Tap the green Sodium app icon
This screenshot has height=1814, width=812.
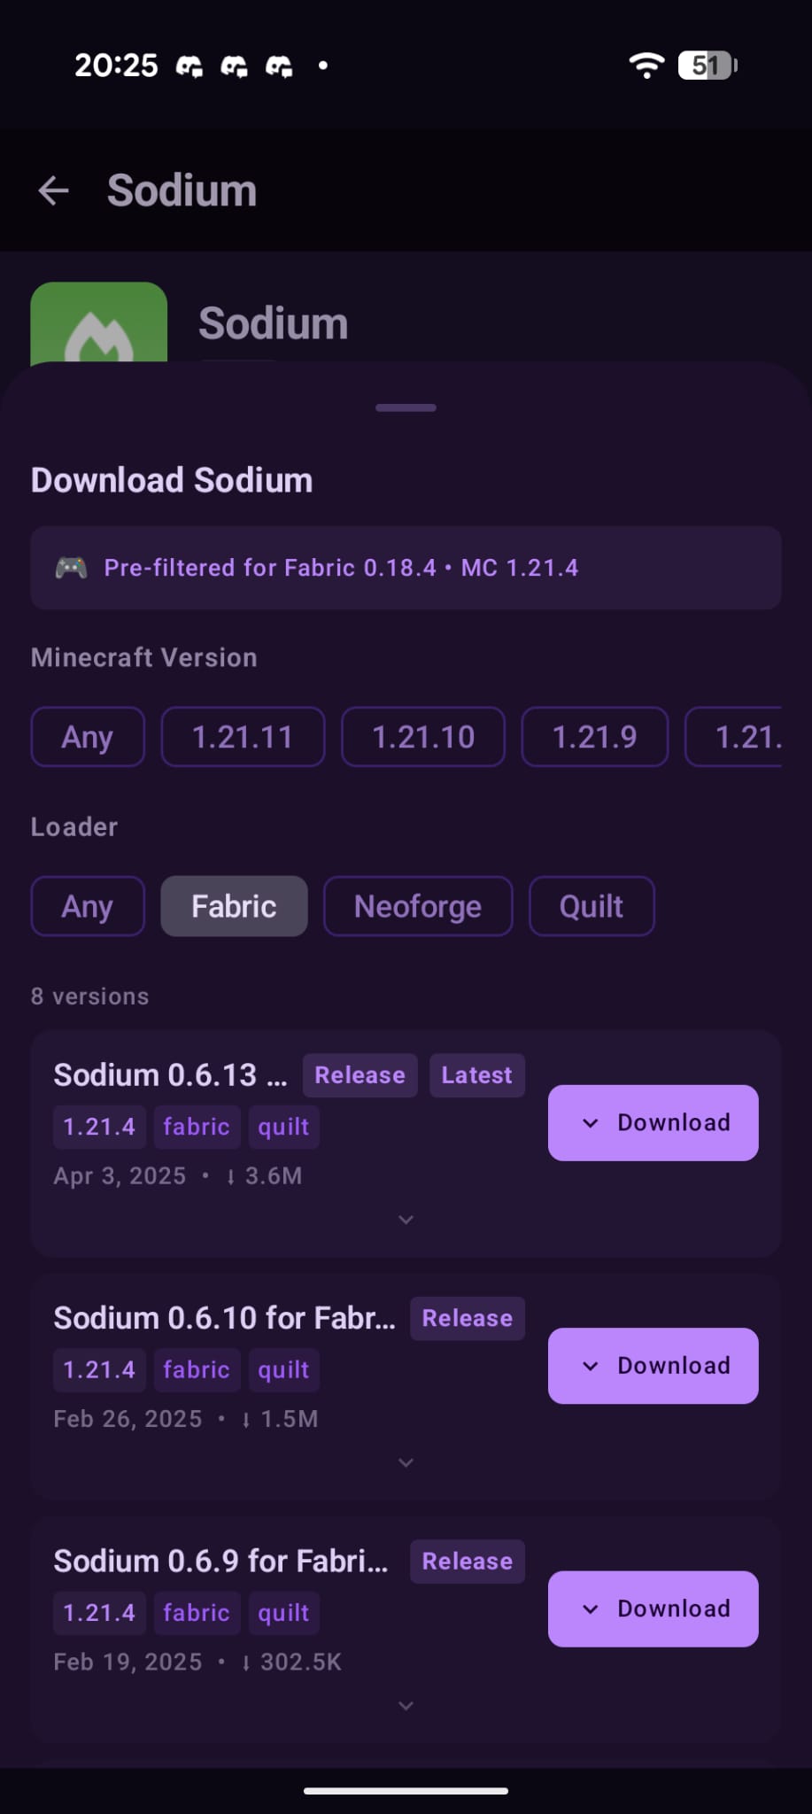point(98,324)
